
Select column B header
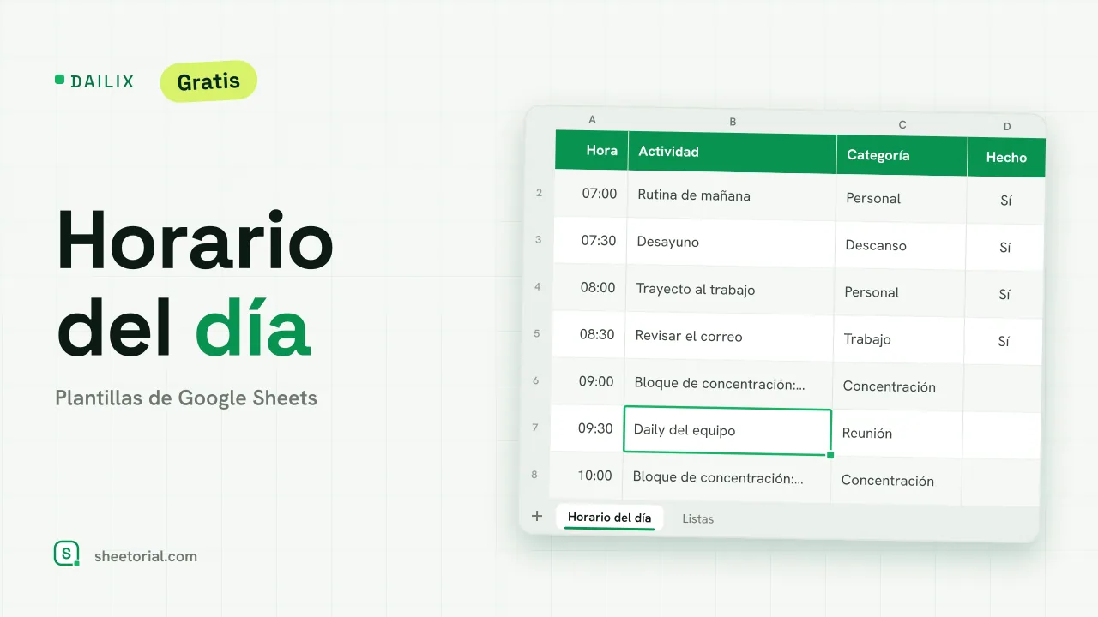[733, 122]
